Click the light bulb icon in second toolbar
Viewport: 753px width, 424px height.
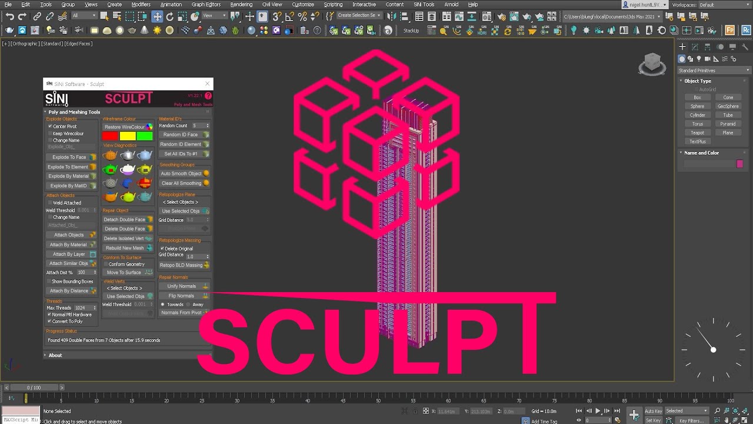574,30
